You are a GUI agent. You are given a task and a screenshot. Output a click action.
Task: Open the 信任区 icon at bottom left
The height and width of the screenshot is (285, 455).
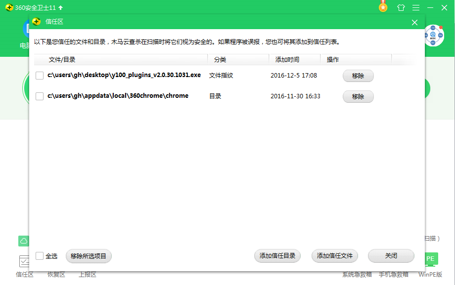click(24, 262)
